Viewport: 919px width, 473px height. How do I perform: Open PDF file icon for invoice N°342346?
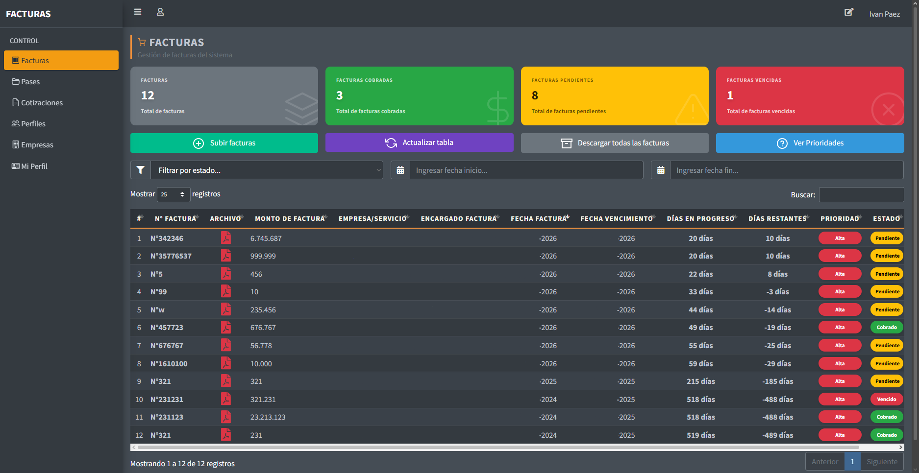coord(226,238)
